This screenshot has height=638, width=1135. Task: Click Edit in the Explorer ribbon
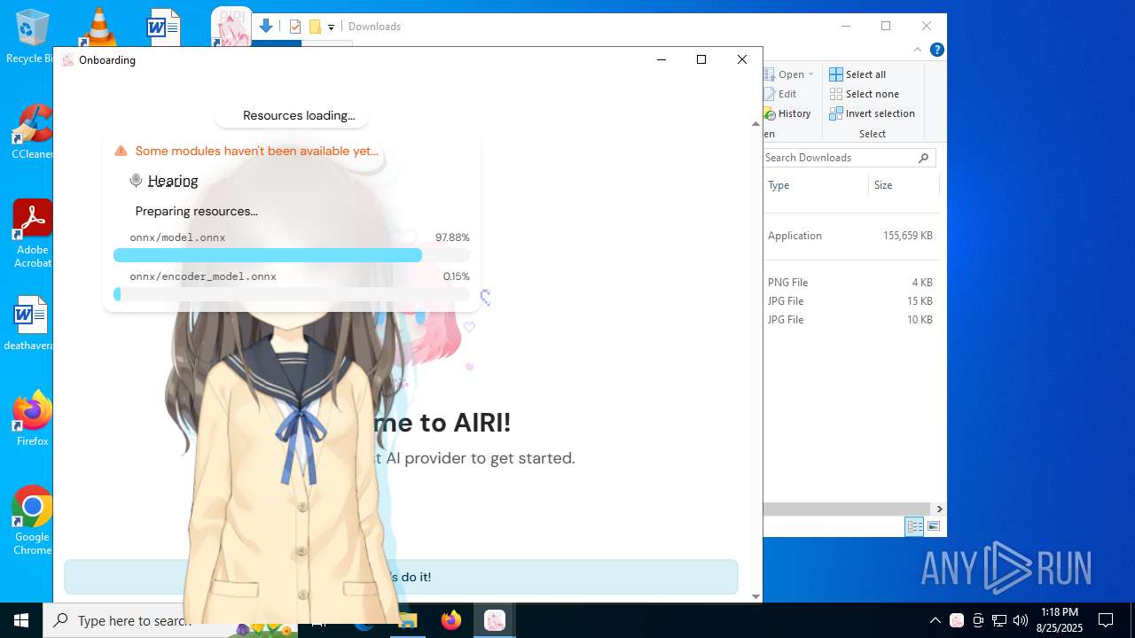780,94
